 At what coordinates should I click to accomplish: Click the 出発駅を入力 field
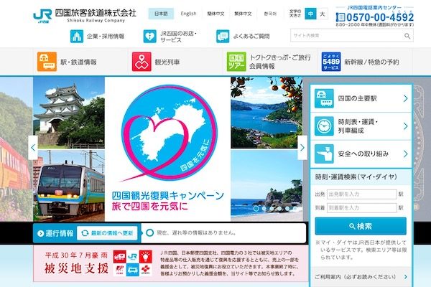tap(362, 194)
